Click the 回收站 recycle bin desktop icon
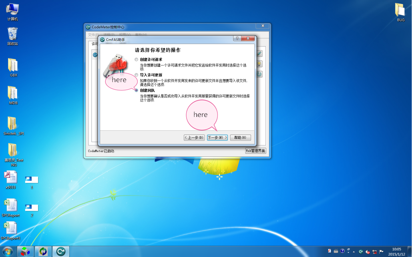Viewport: 412px width, 257px height. point(12,35)
